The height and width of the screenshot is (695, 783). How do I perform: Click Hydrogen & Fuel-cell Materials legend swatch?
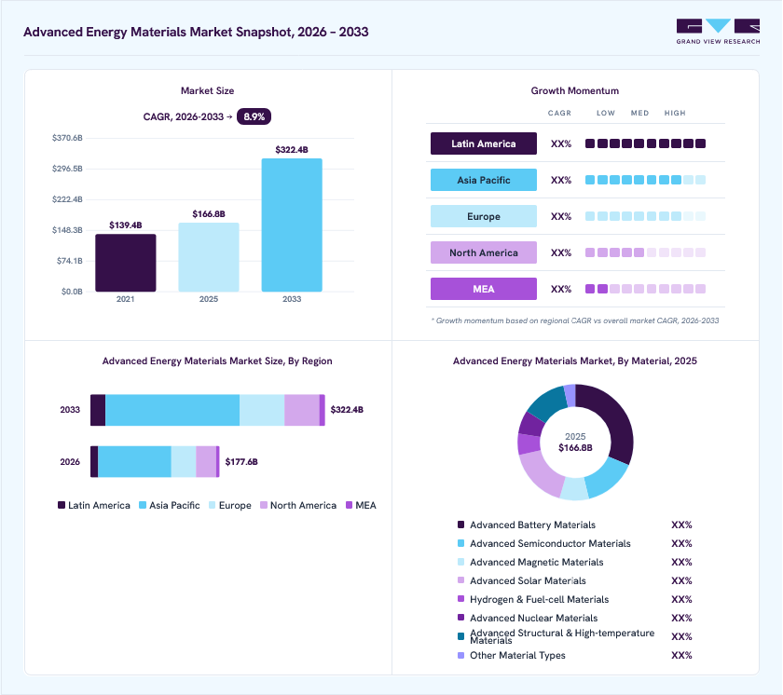point(460,599)
